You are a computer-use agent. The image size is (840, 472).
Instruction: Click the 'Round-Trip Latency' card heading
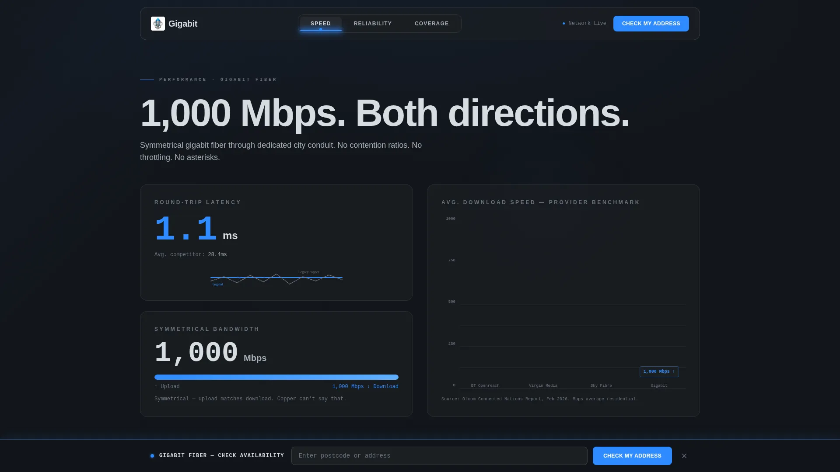coord(198,202)
